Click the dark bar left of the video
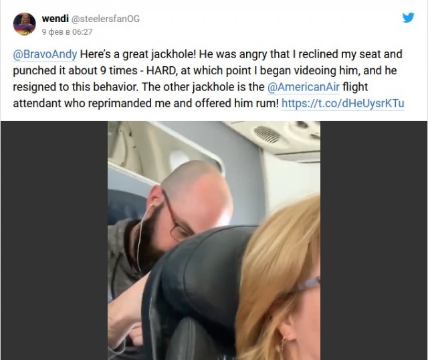 point(54,240)
